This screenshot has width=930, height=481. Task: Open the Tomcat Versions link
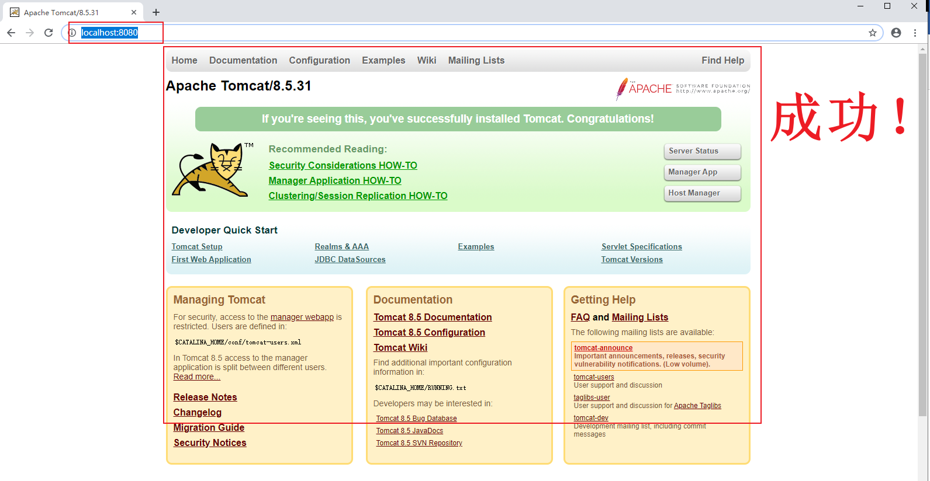(x=632, y=259)
